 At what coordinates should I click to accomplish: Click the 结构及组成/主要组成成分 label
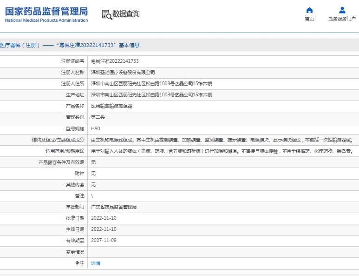click(58, 140)
